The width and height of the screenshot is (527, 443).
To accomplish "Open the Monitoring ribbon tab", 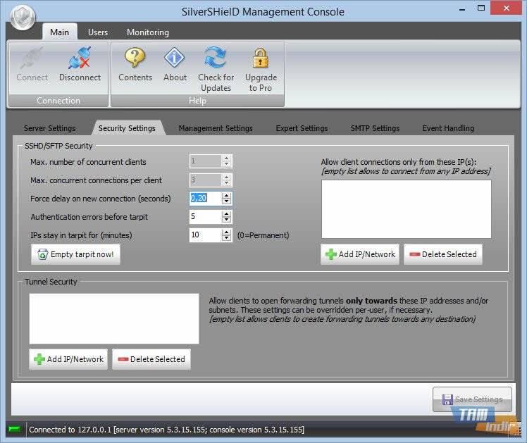I will click(x=148, y=32).
